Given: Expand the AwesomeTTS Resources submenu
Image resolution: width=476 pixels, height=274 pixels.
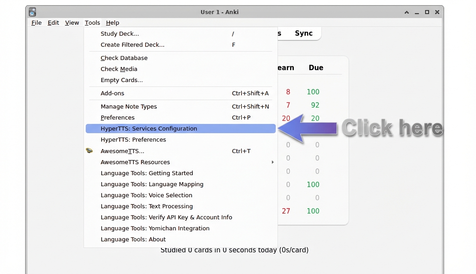Looking at the screenshot, I should coord(135,162).
